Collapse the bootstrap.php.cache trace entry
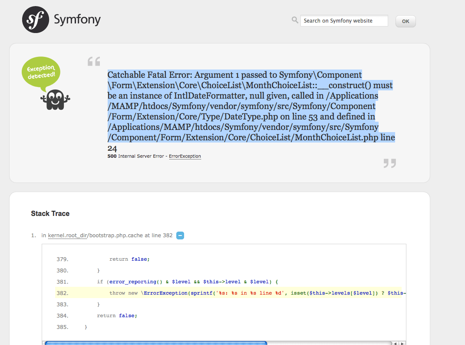Viewport: 465px width, 345px height. pos(180,236)
